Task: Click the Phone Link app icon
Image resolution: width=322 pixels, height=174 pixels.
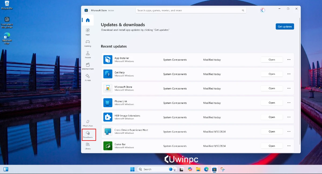Action: tap(108, 103)
